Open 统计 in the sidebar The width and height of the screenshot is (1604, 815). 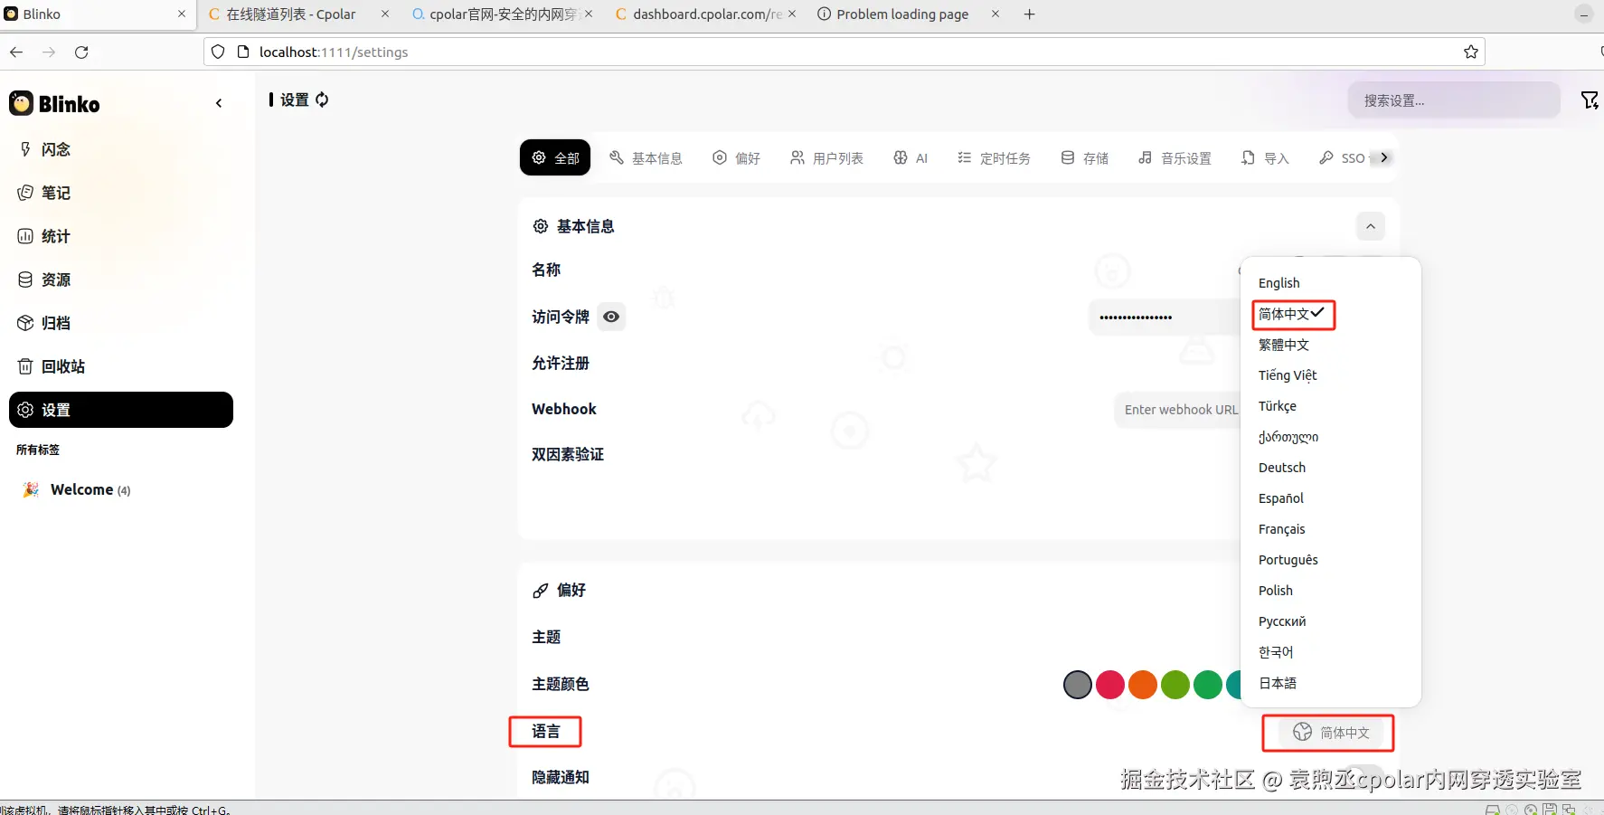(121, 236)
